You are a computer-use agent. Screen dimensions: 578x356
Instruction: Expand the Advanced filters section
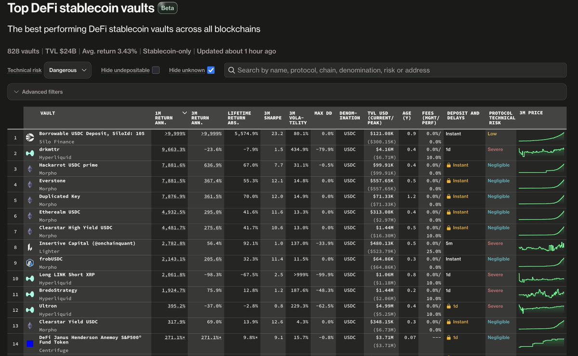[287, 92]
